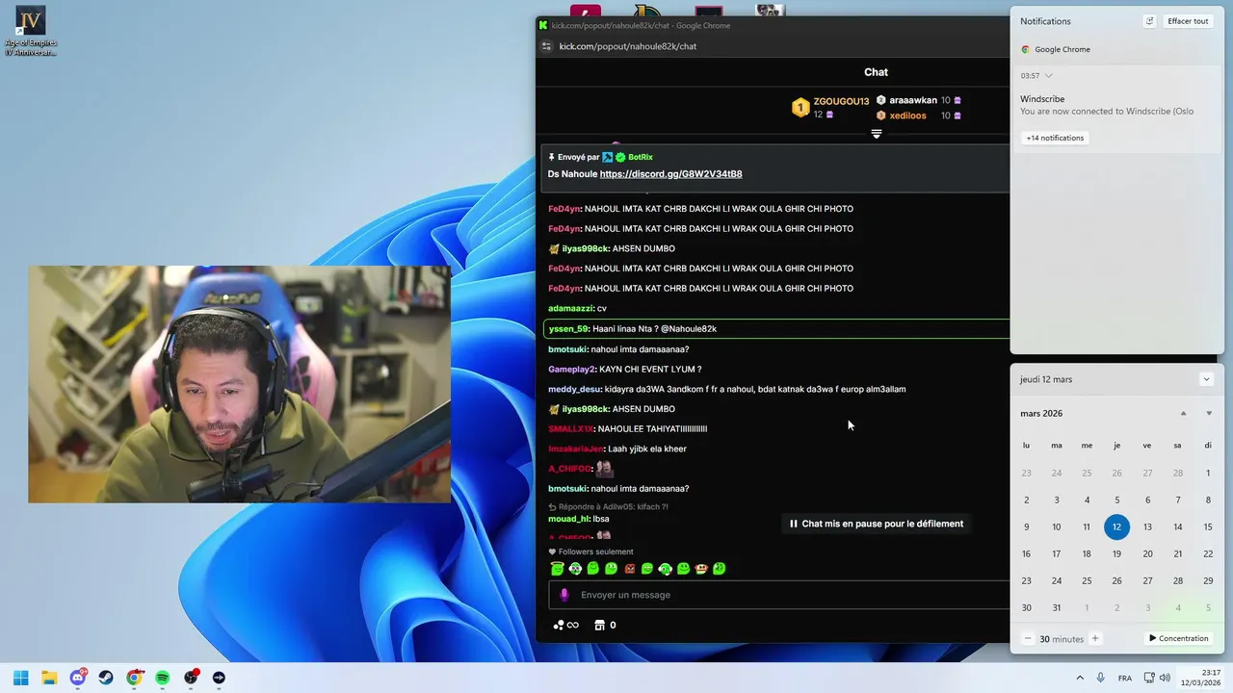Screen dimensions: 1233x693
Task: Open volume control in system tray
Action: click(x=1165, y=678)
